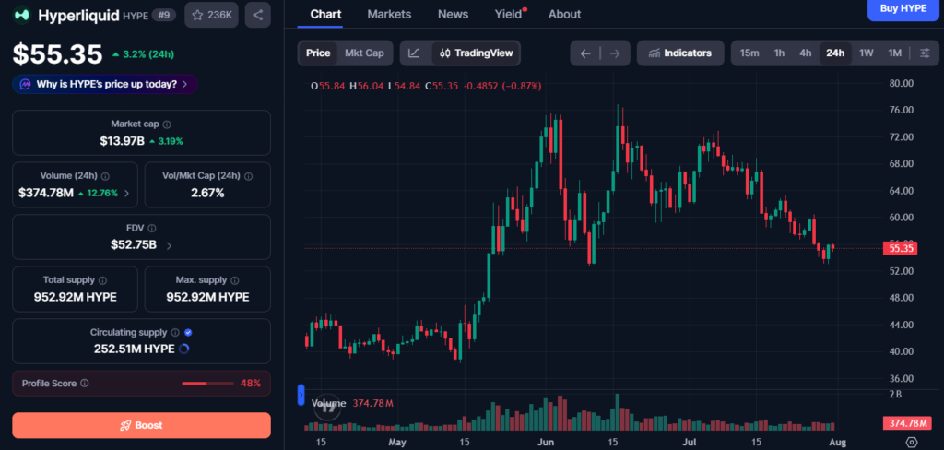The image size is (944, 450).
Task: Open the share icon button
Action: tap(258, 15)
